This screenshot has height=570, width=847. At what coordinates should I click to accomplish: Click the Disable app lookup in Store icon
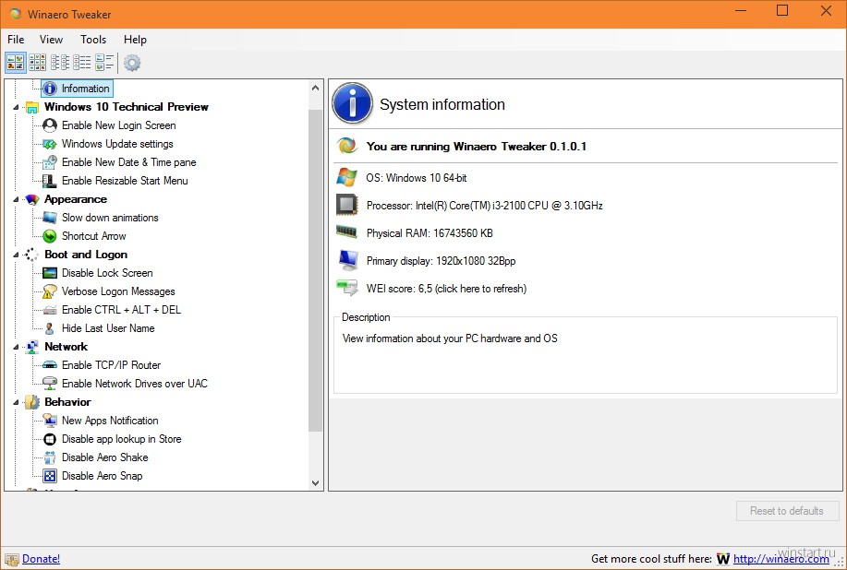point(50,439)
